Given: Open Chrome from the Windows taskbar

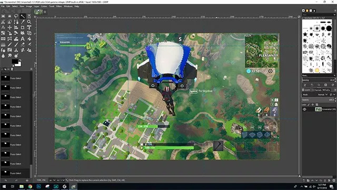Looking at the screenshot, I should pyautogui.click(x=30, y=186).
